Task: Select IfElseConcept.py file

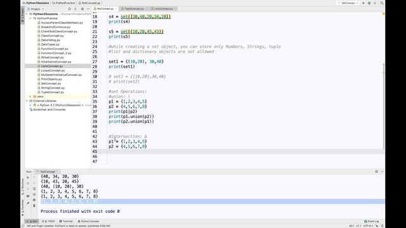Action: click(x=52, y=58)
